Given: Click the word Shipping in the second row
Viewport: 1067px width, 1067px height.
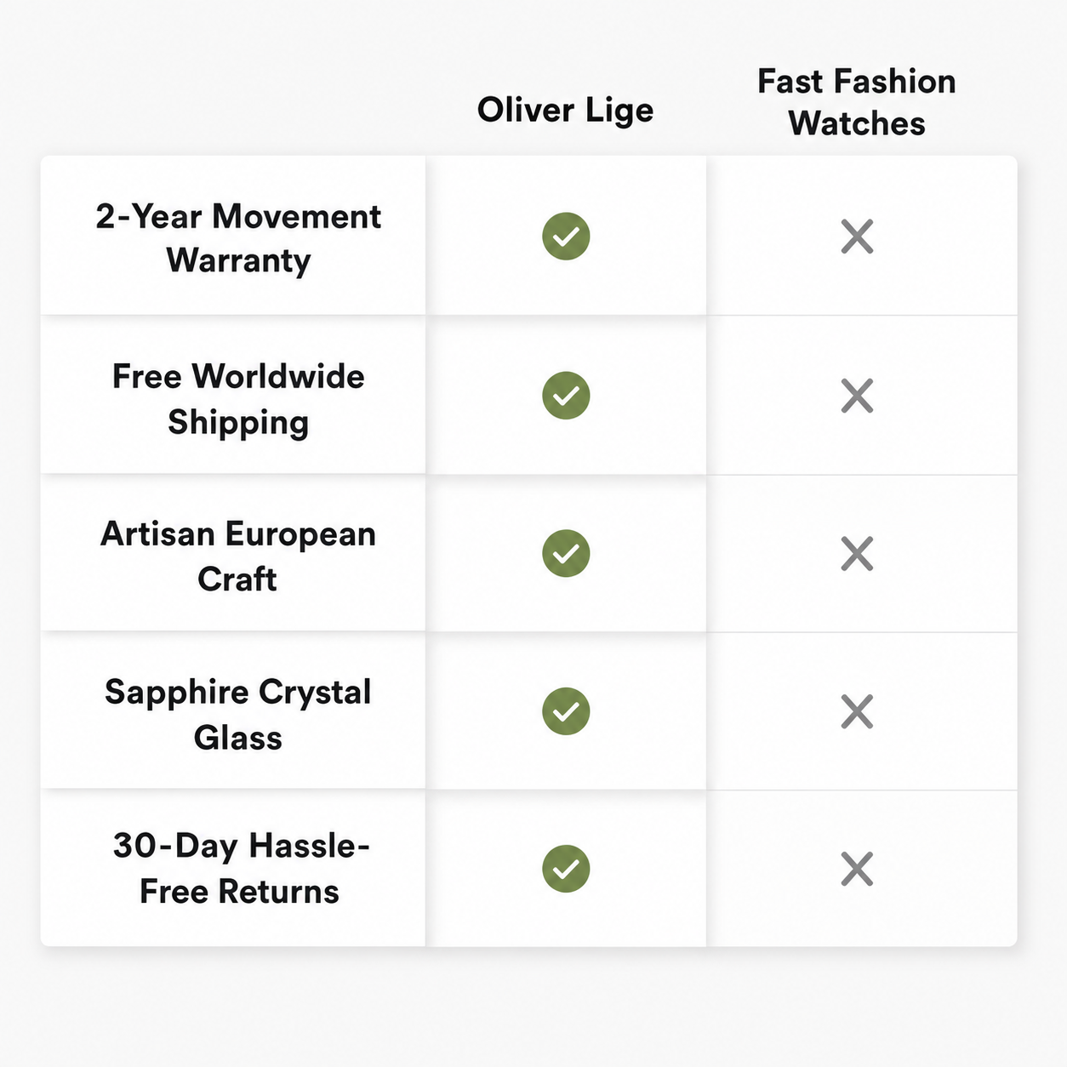Looking at the screenshot, I should point(238,422).
